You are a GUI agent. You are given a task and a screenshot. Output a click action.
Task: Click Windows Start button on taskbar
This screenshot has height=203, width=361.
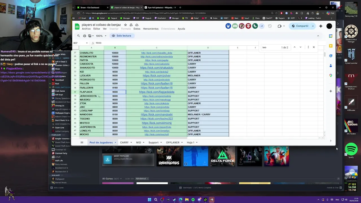149,200
